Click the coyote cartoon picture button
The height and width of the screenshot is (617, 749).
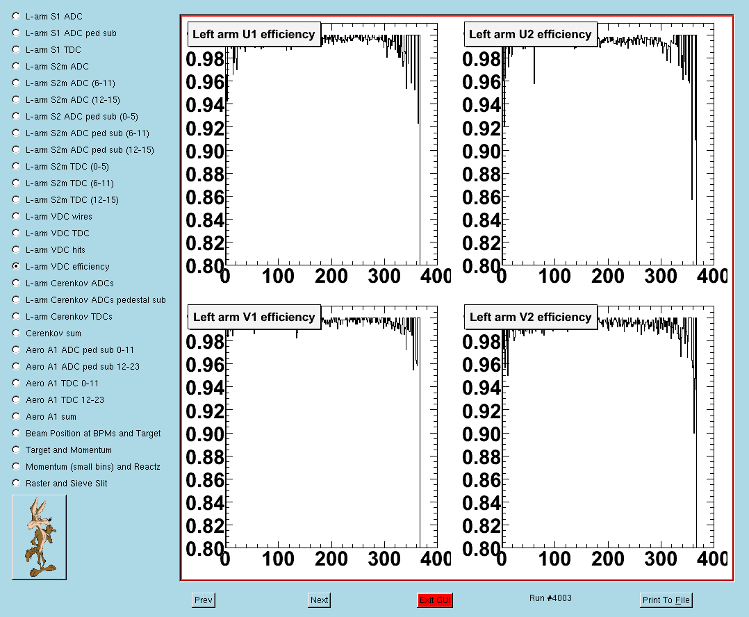[39, 537]
